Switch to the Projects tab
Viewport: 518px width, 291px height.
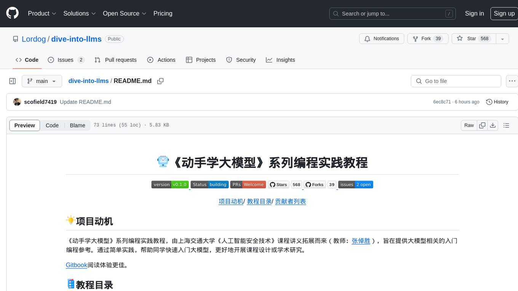pos(201,60)
